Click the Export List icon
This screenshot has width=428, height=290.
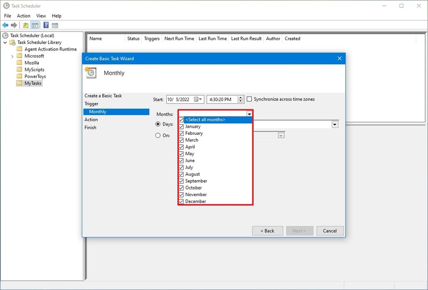click(x=25, y=24)
